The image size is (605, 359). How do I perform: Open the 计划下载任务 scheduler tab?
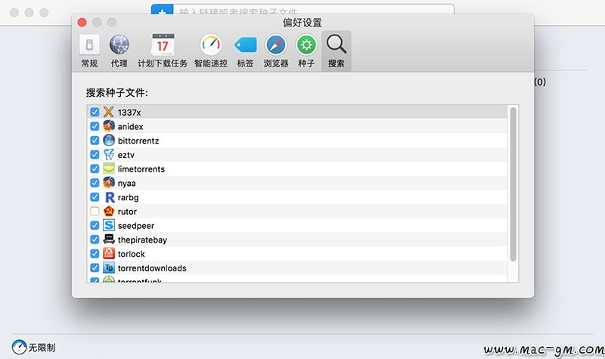(x=163, y=51)
